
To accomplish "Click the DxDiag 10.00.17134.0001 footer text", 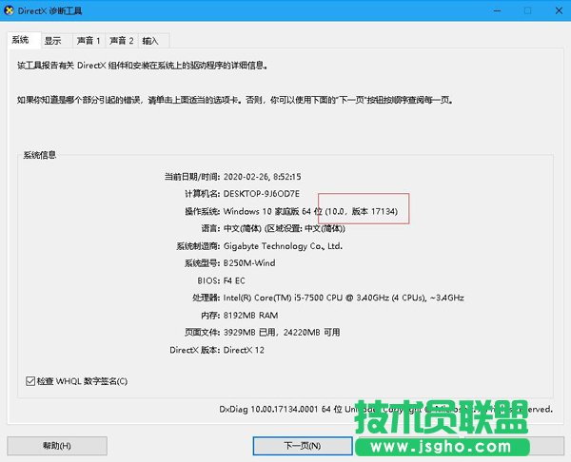I will coord(268,410).
